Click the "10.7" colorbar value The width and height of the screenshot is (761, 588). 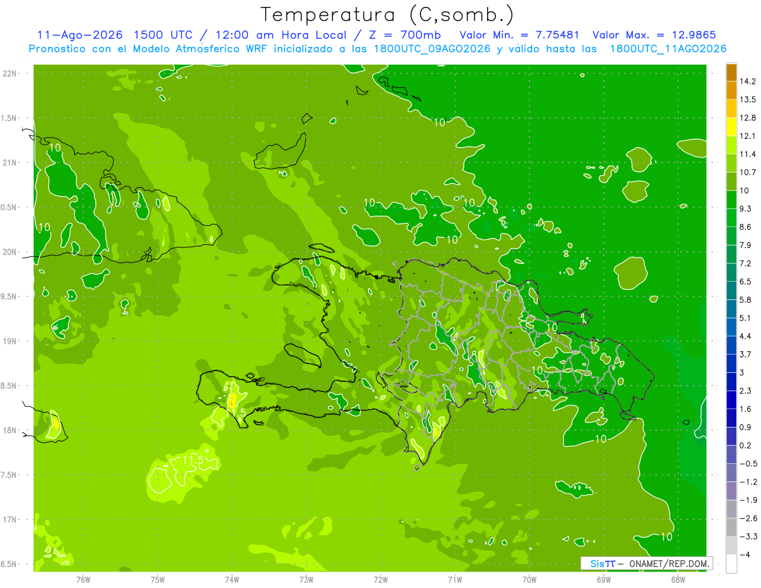(x=747, y=172)
